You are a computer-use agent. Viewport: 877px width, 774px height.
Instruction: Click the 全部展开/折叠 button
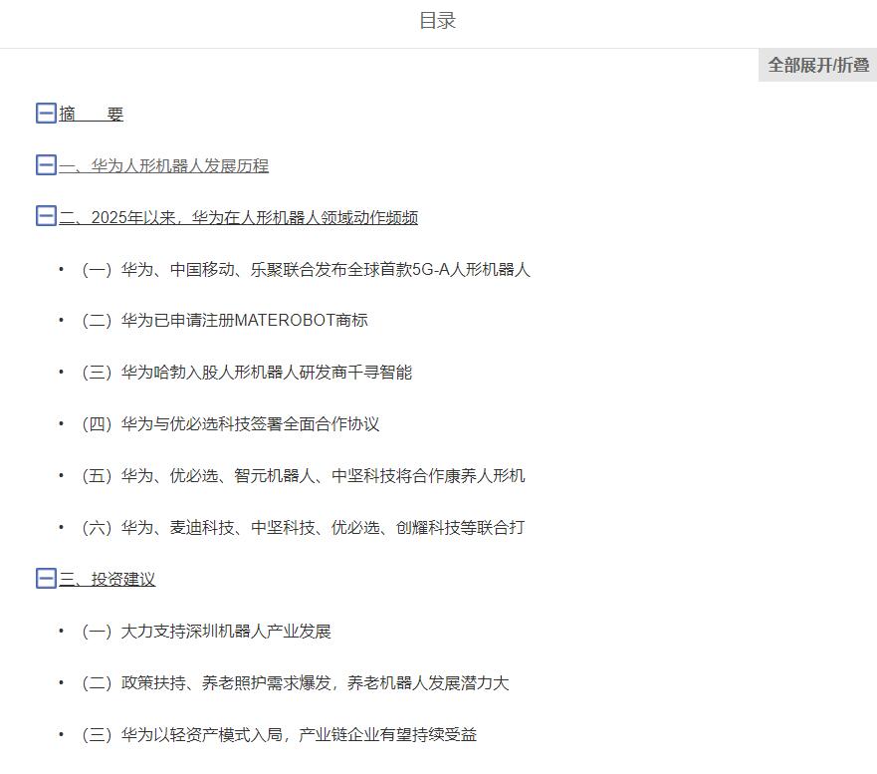click(817, 65)
